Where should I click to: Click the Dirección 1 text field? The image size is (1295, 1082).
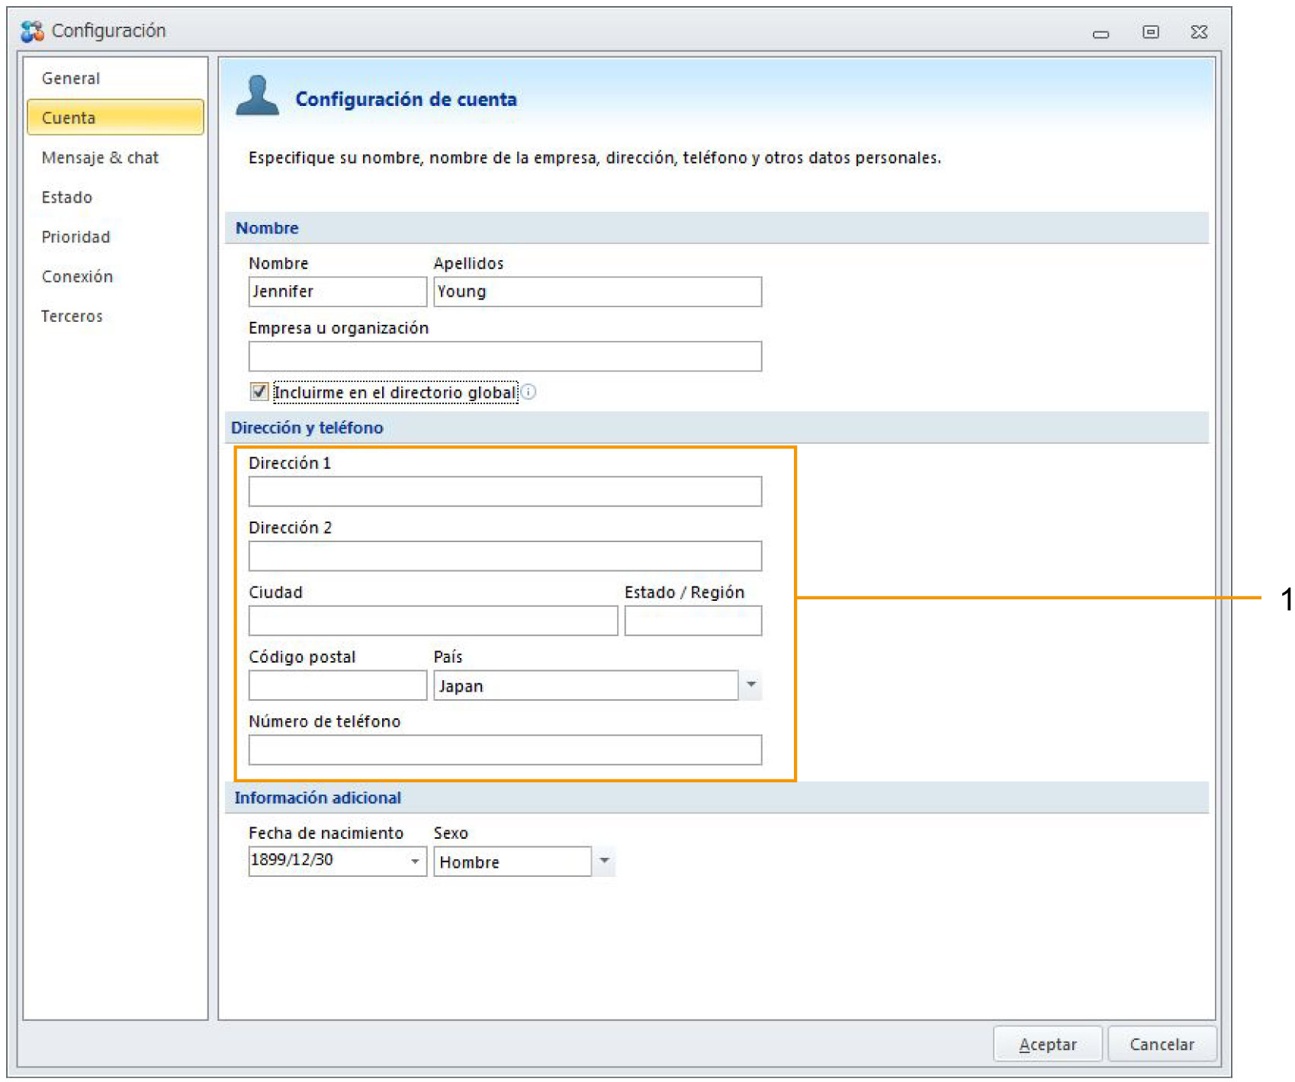coord(505,491)
